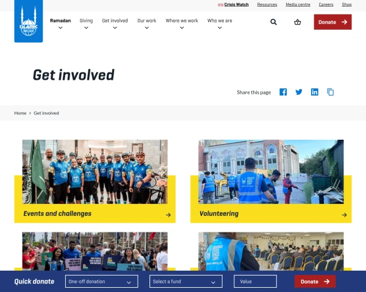Share this page on LinkedIn
The image size is (366, 292).
[x=314, y=92]
